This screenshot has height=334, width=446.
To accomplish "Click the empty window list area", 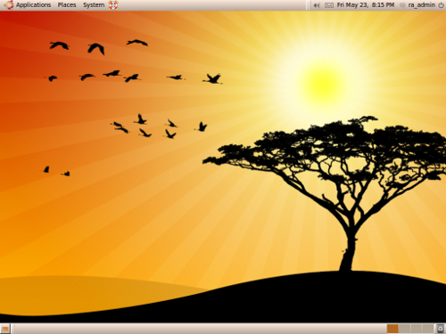I will (199, 329).
